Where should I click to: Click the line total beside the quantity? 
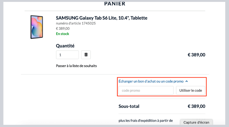tap(196, 55)
